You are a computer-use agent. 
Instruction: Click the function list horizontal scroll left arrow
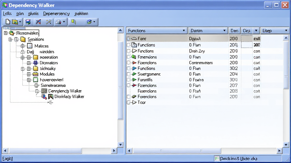tap(129, 151)
